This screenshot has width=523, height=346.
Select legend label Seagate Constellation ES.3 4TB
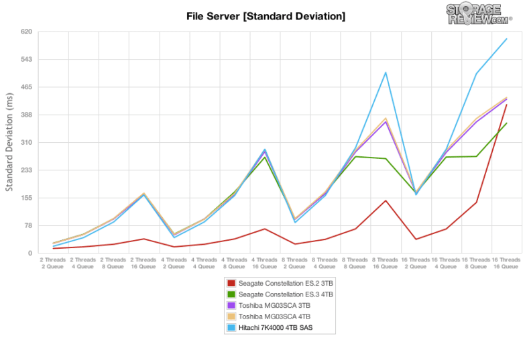(286, 294)
